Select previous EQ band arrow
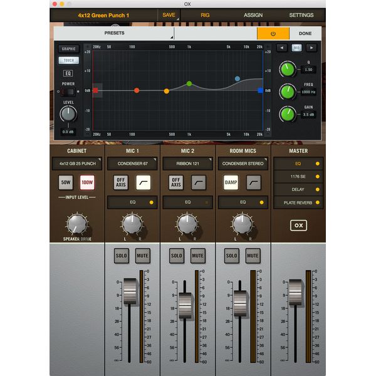376x376 pixels. pos(282,48)
